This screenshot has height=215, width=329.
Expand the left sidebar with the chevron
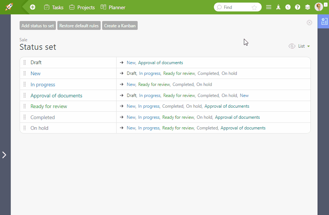[4, 155]
